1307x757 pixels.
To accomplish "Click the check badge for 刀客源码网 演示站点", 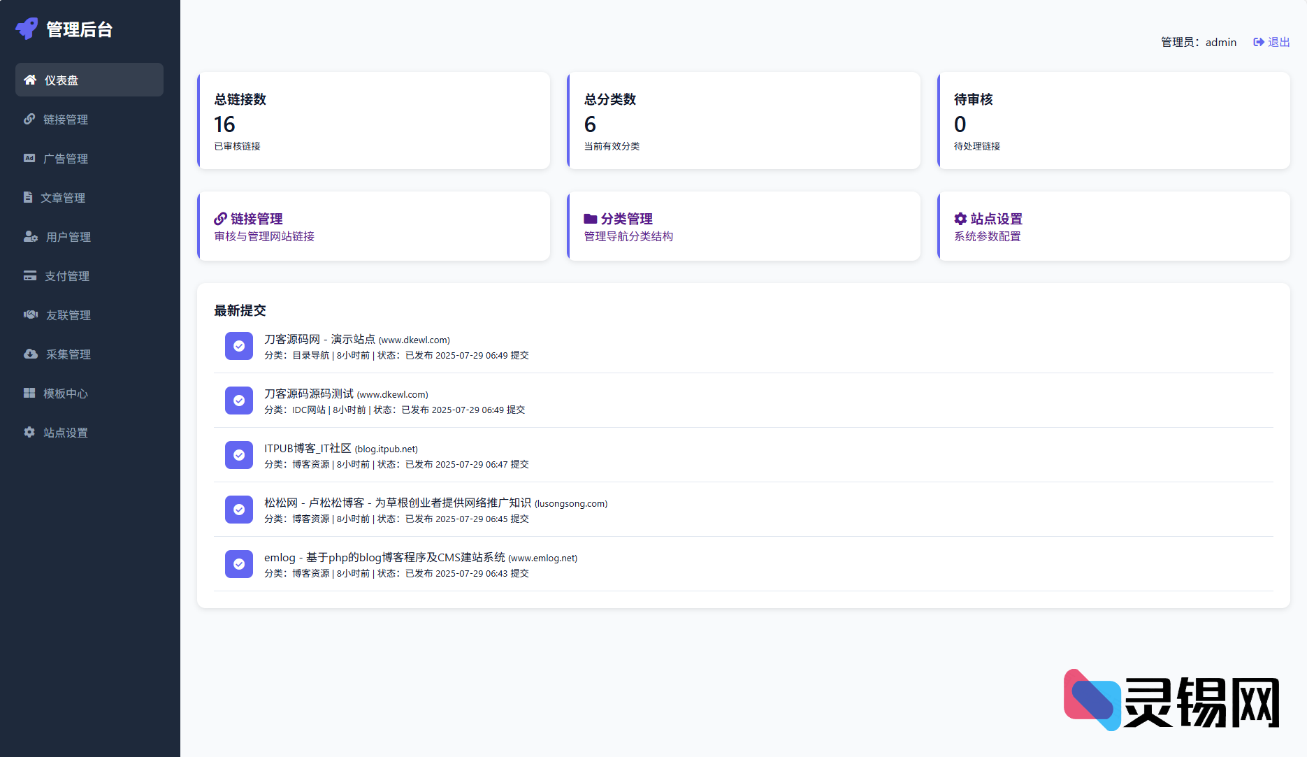I will tap(239, 346).
